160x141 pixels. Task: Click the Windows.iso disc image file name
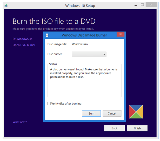click(80, 44)
